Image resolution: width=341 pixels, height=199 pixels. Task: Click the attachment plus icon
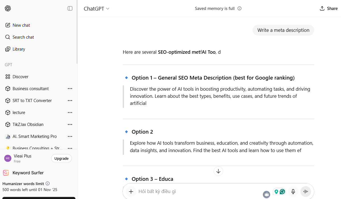click(131, 191)
